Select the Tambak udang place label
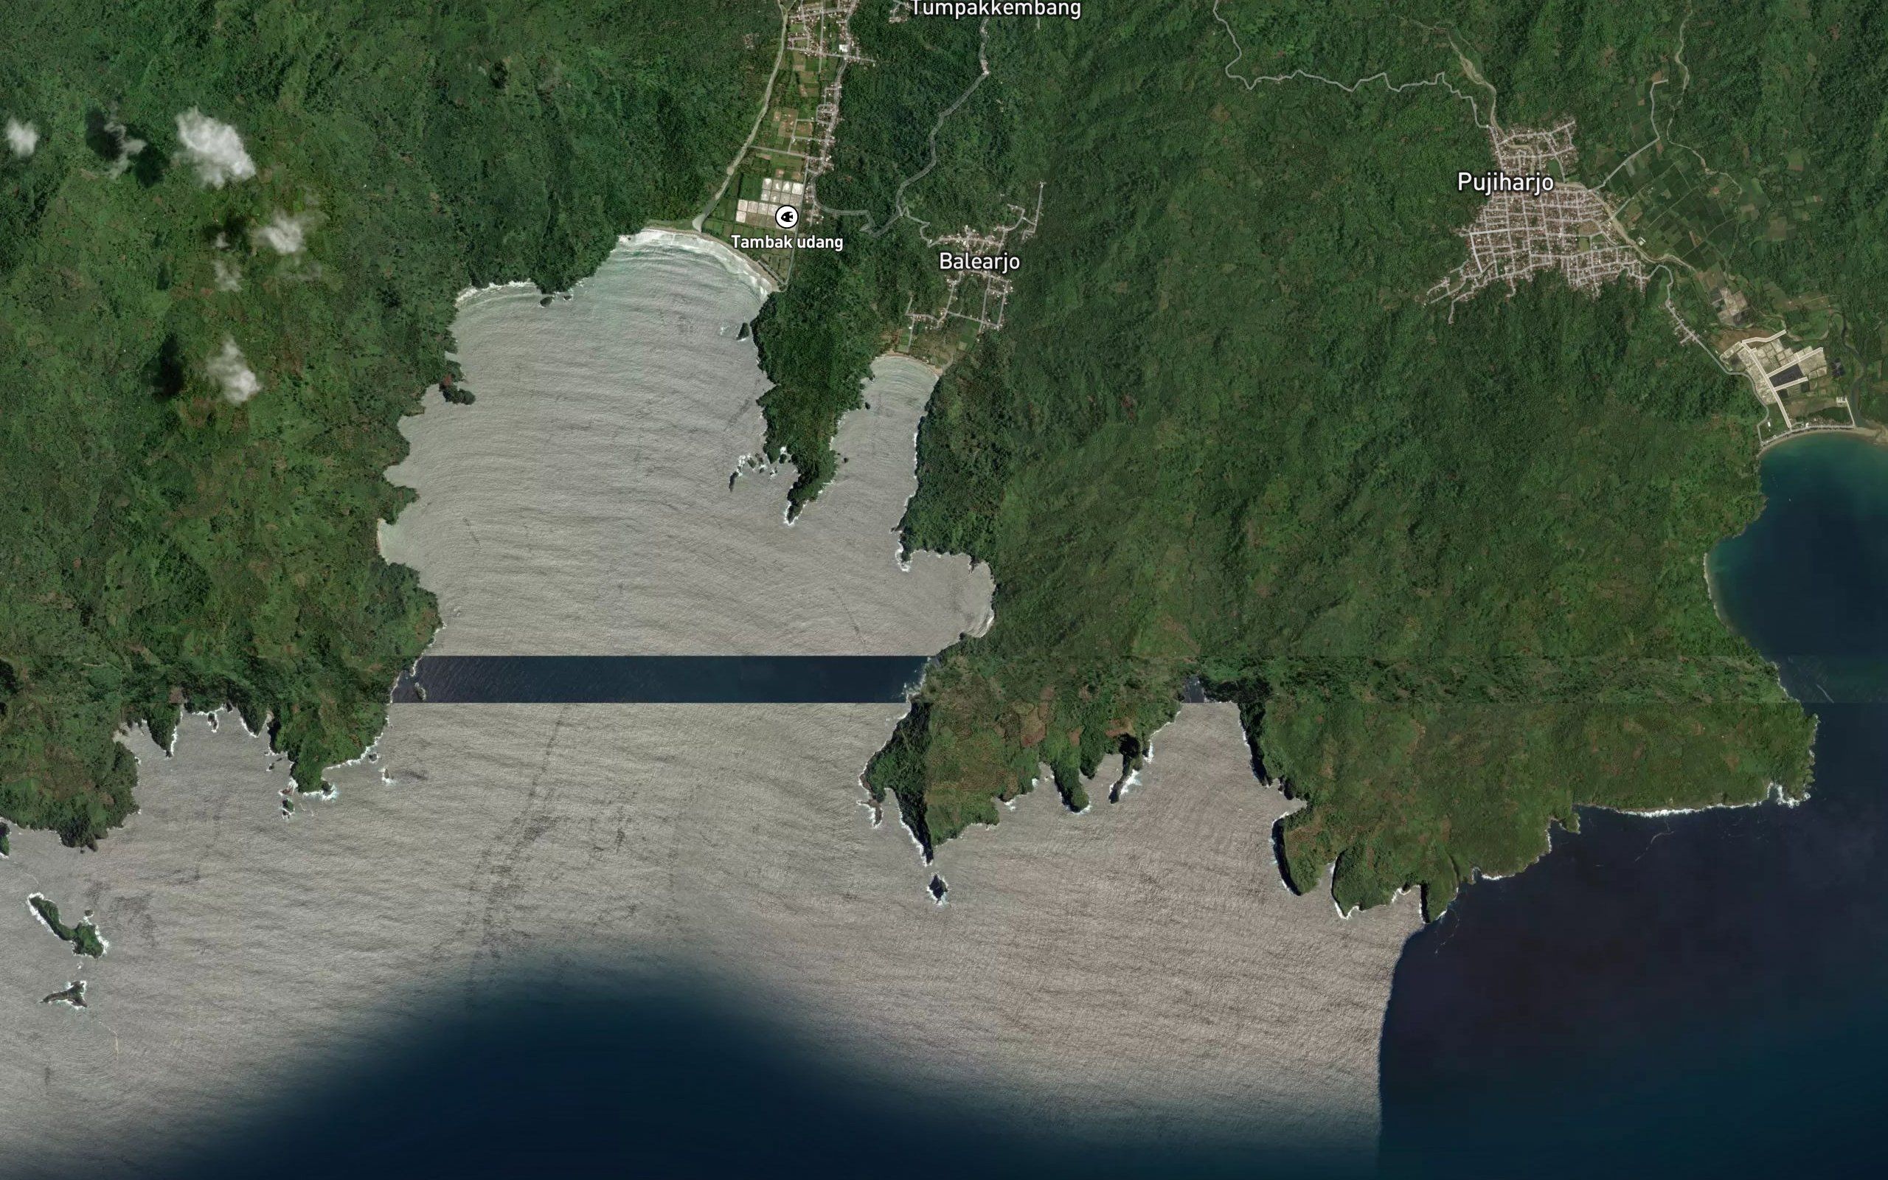This screenshot has height=1180, width=1888. [x=787, y=242]
